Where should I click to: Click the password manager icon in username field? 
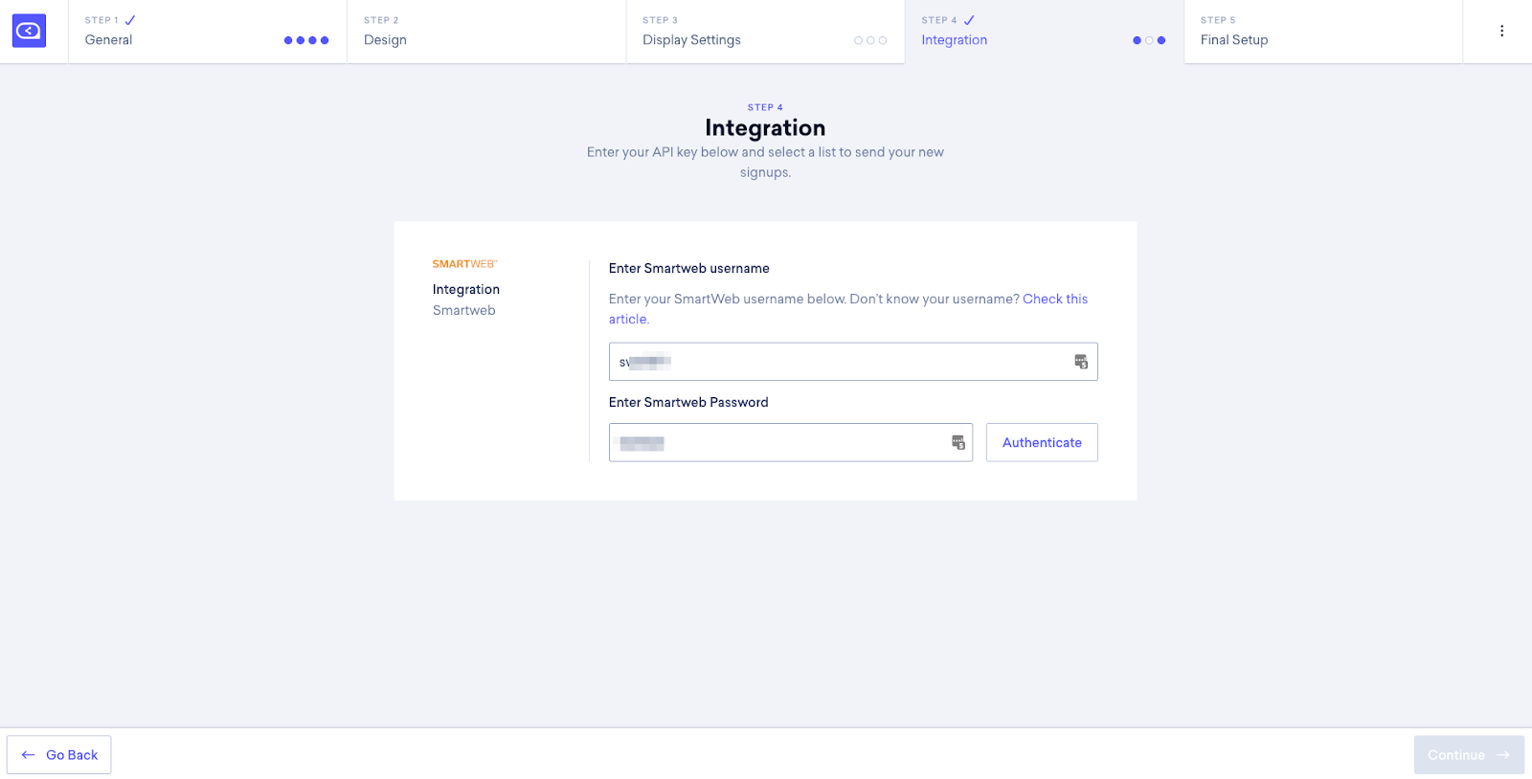[1080, 362]
